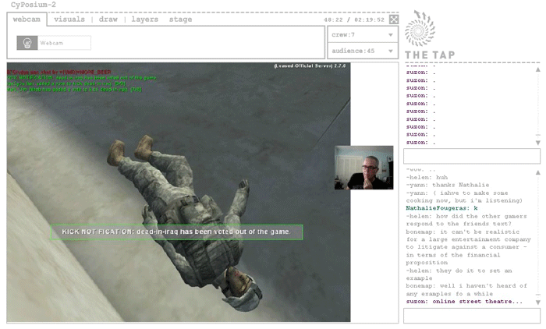Click the CyPosium-2 stage title
The width and height of the screenshot is (546, 329).
[33, 5]
